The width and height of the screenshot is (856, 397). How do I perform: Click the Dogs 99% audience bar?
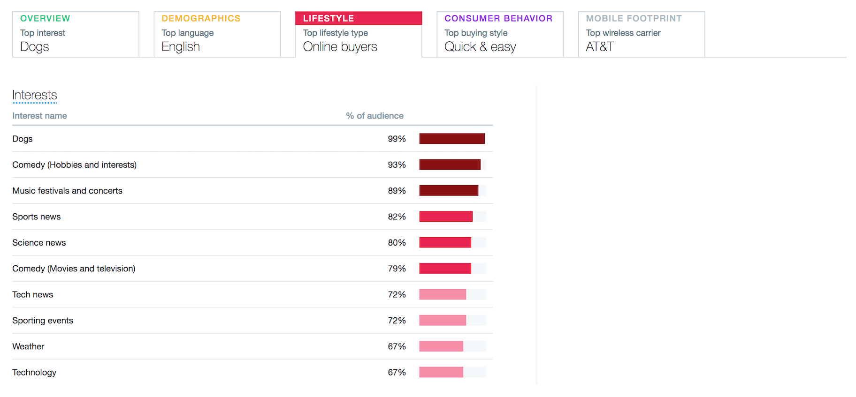tap(452, 139)
